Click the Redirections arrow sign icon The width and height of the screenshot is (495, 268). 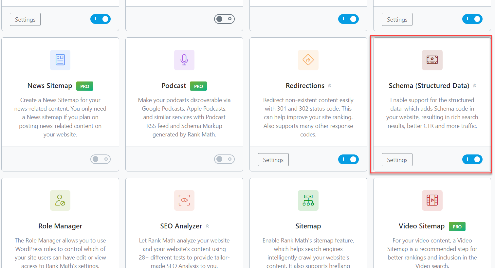[308, 60]
